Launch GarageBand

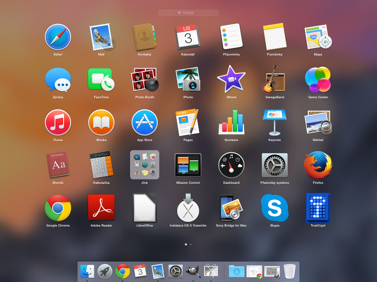coord(274,79)
